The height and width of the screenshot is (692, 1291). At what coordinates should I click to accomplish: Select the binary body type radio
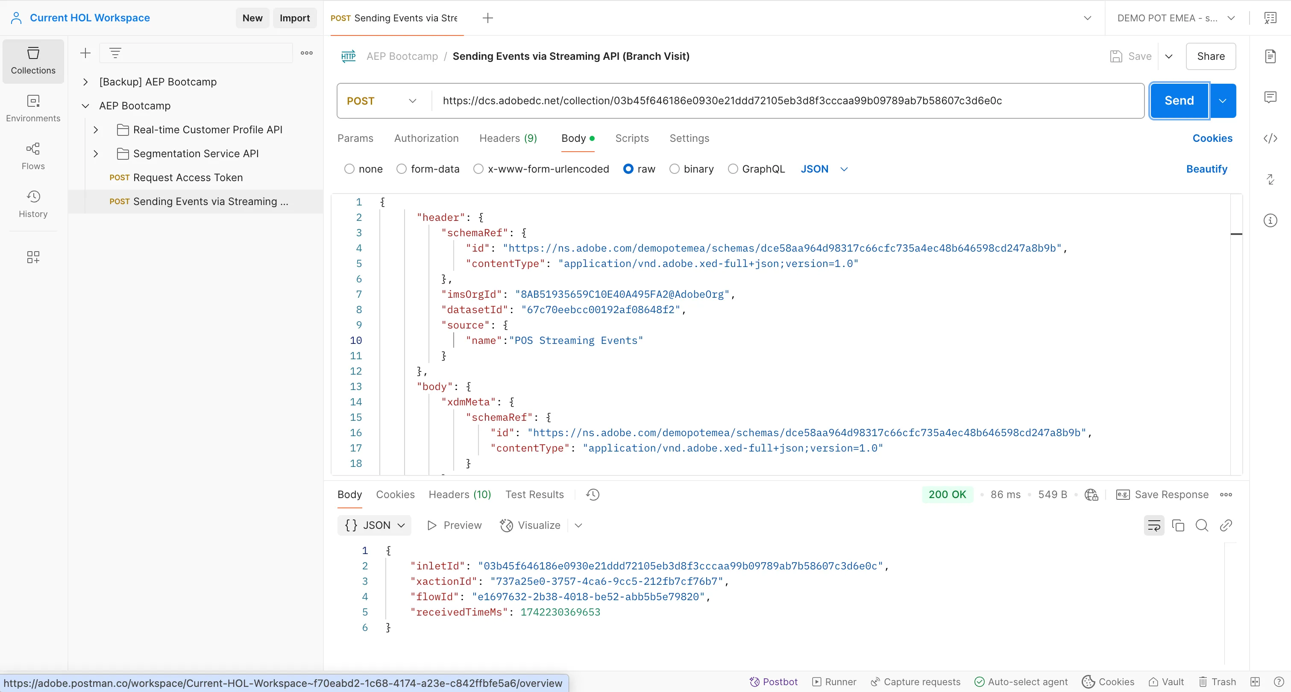click(675, 169)
